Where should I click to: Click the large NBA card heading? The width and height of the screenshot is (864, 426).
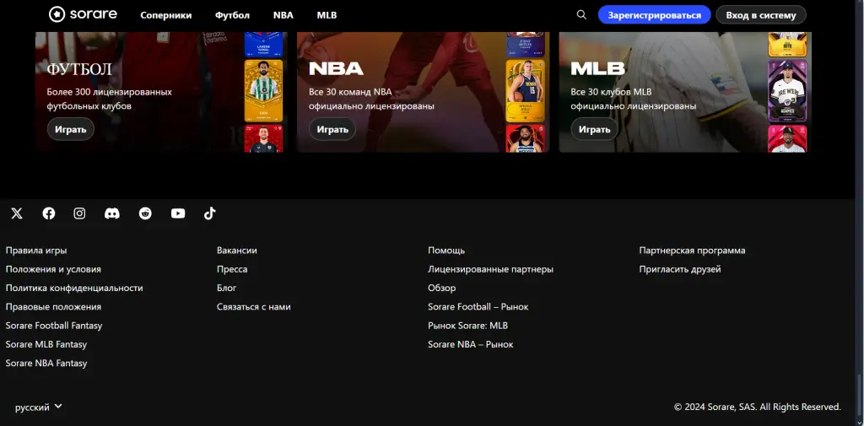click(x=336, y=69)
